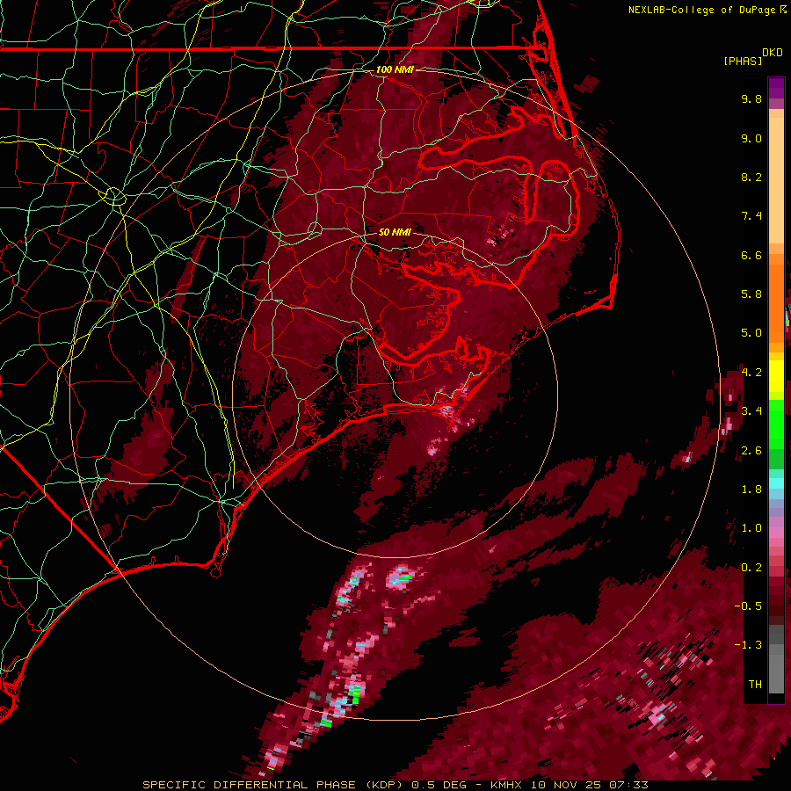791x791 pixels.
Task: Pick the 5.0 scale label
Action: (751, 333)
